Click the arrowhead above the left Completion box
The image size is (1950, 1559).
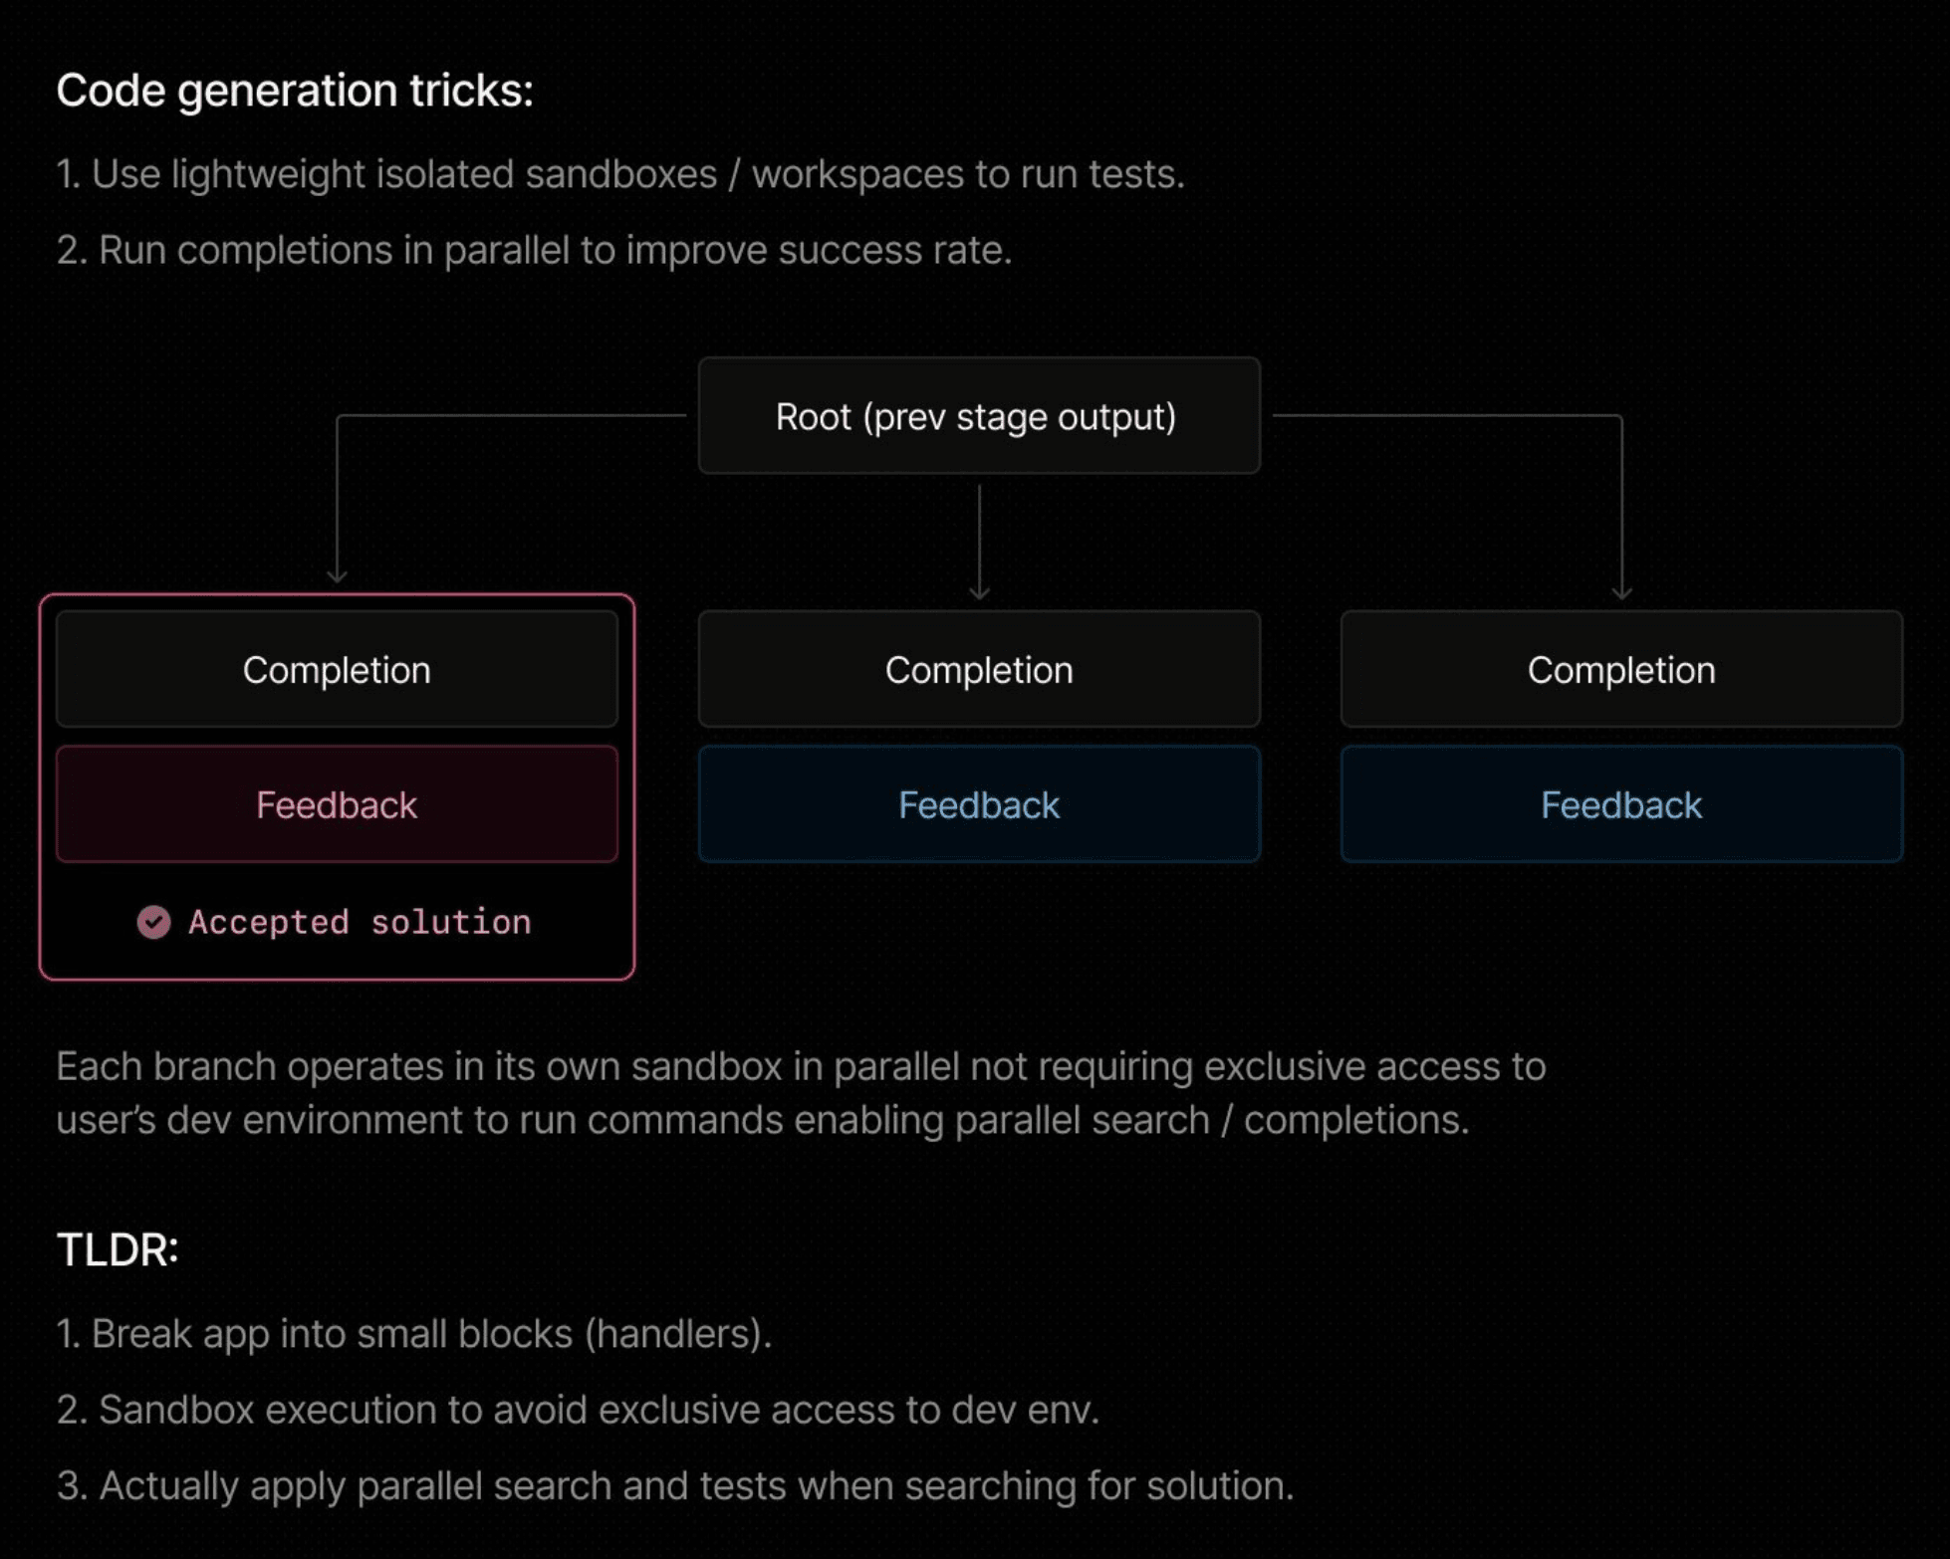coord(338,576)
